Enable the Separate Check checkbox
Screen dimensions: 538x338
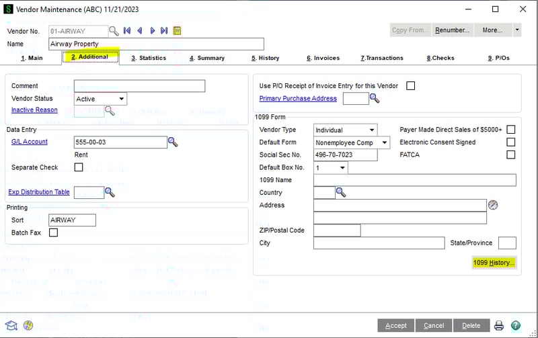79,167
